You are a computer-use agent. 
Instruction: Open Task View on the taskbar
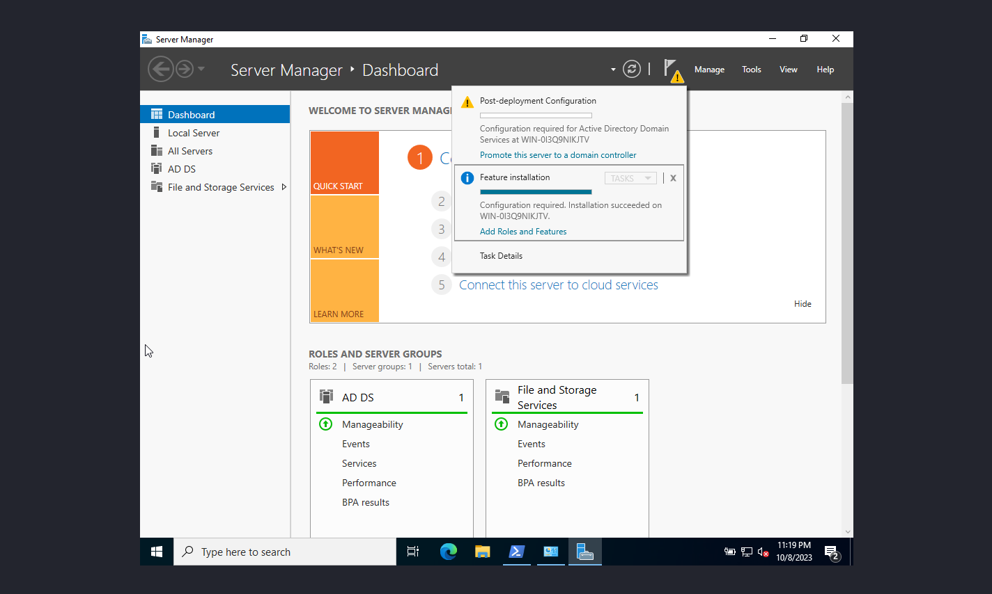pos(413,552)
